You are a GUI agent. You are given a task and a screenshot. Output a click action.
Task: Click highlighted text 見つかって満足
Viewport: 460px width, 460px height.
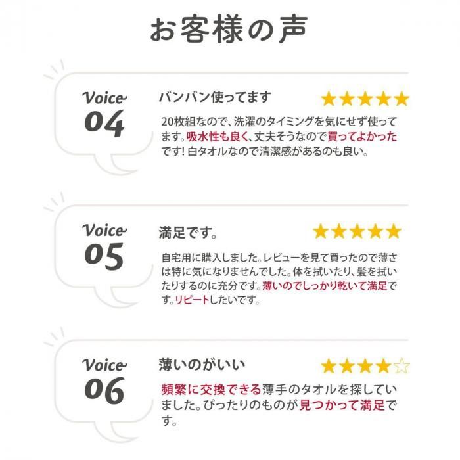342,405
